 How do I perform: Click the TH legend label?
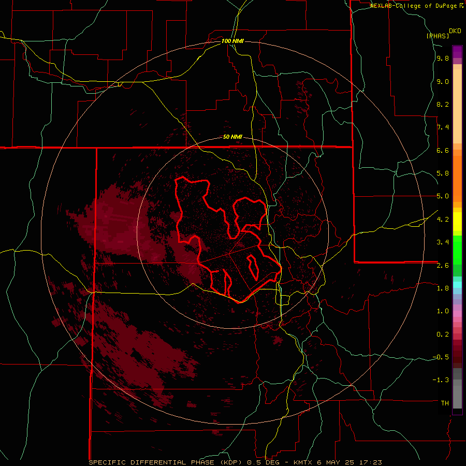pos(445,403)
